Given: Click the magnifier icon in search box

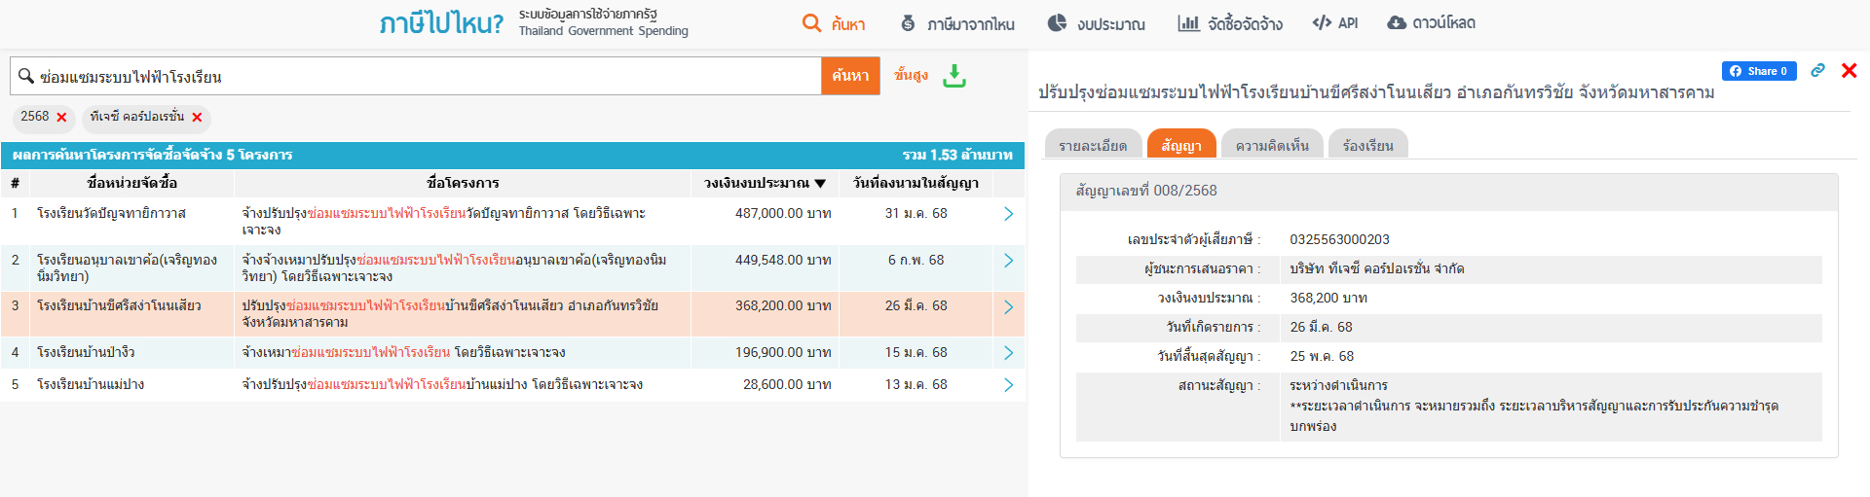Looking at the screenshot, I should [26, 76].
